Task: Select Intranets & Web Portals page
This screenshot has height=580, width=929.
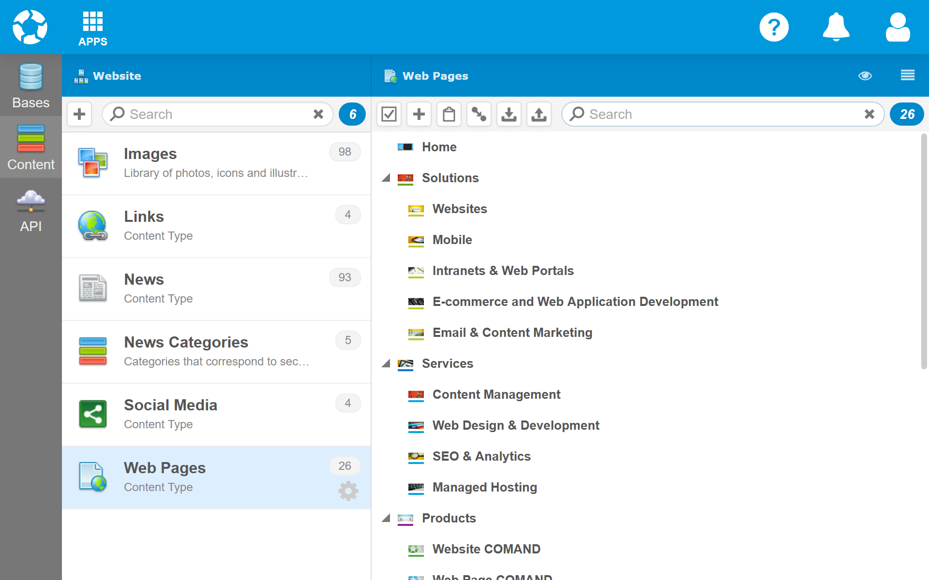Action: tap(503, 271)
